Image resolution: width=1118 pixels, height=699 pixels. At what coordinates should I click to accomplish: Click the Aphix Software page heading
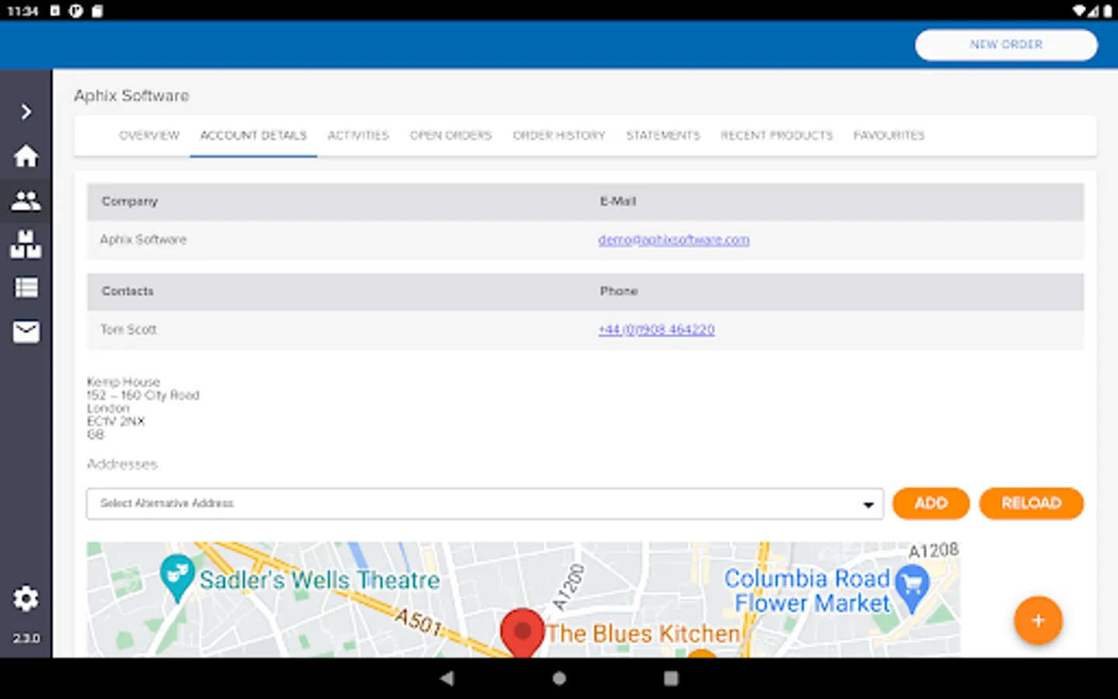click(132, 96)
